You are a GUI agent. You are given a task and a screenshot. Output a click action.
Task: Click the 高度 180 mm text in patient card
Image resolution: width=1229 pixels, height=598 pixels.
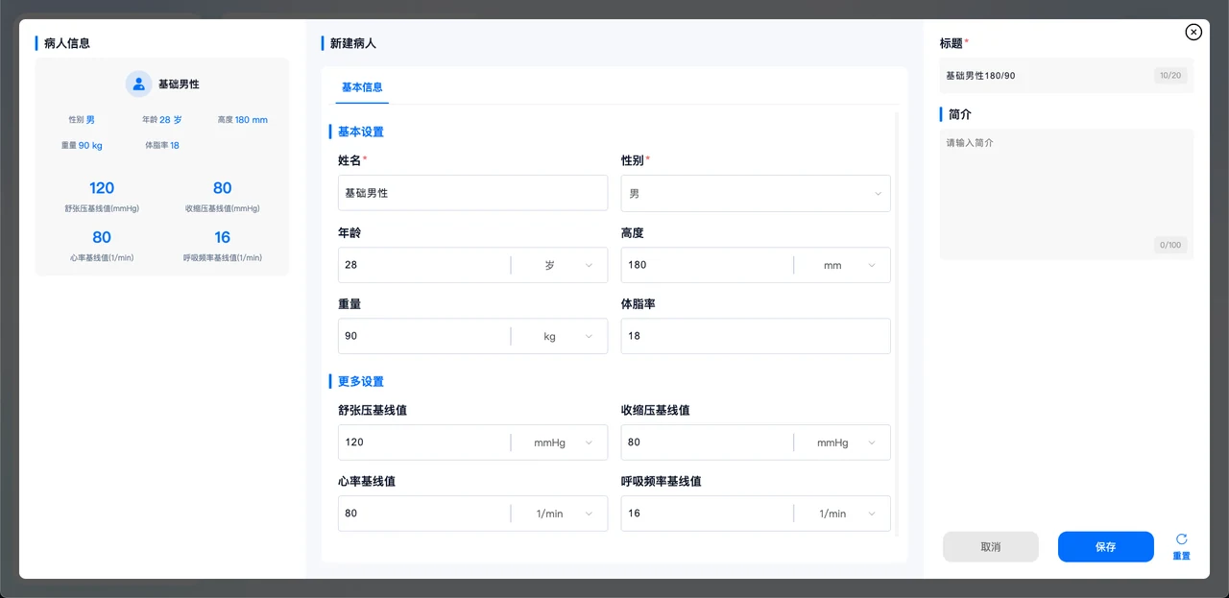tap(243, 120)
